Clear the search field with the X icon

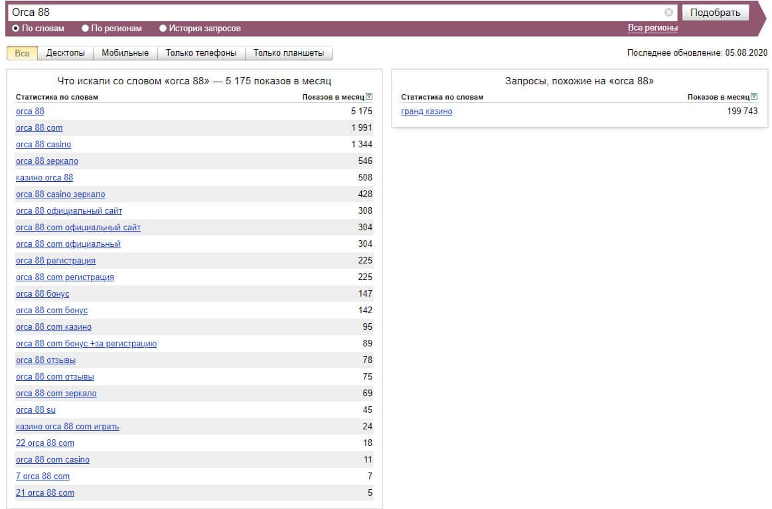[668, 13]
